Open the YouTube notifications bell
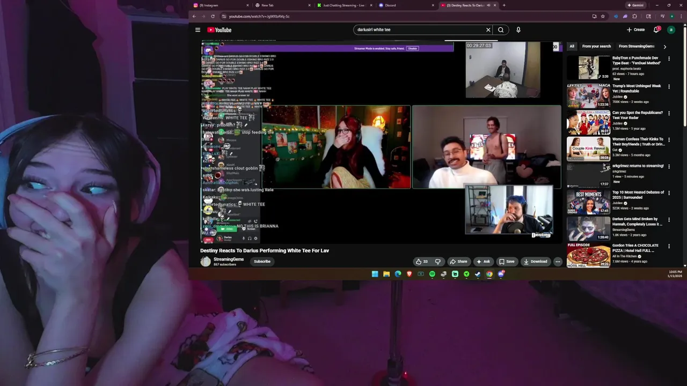Viewport: 687px width, 386px height. (656, 30)
